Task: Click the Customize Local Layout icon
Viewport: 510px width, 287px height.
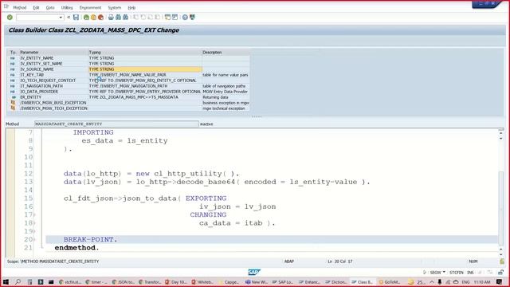Action: 192,18
